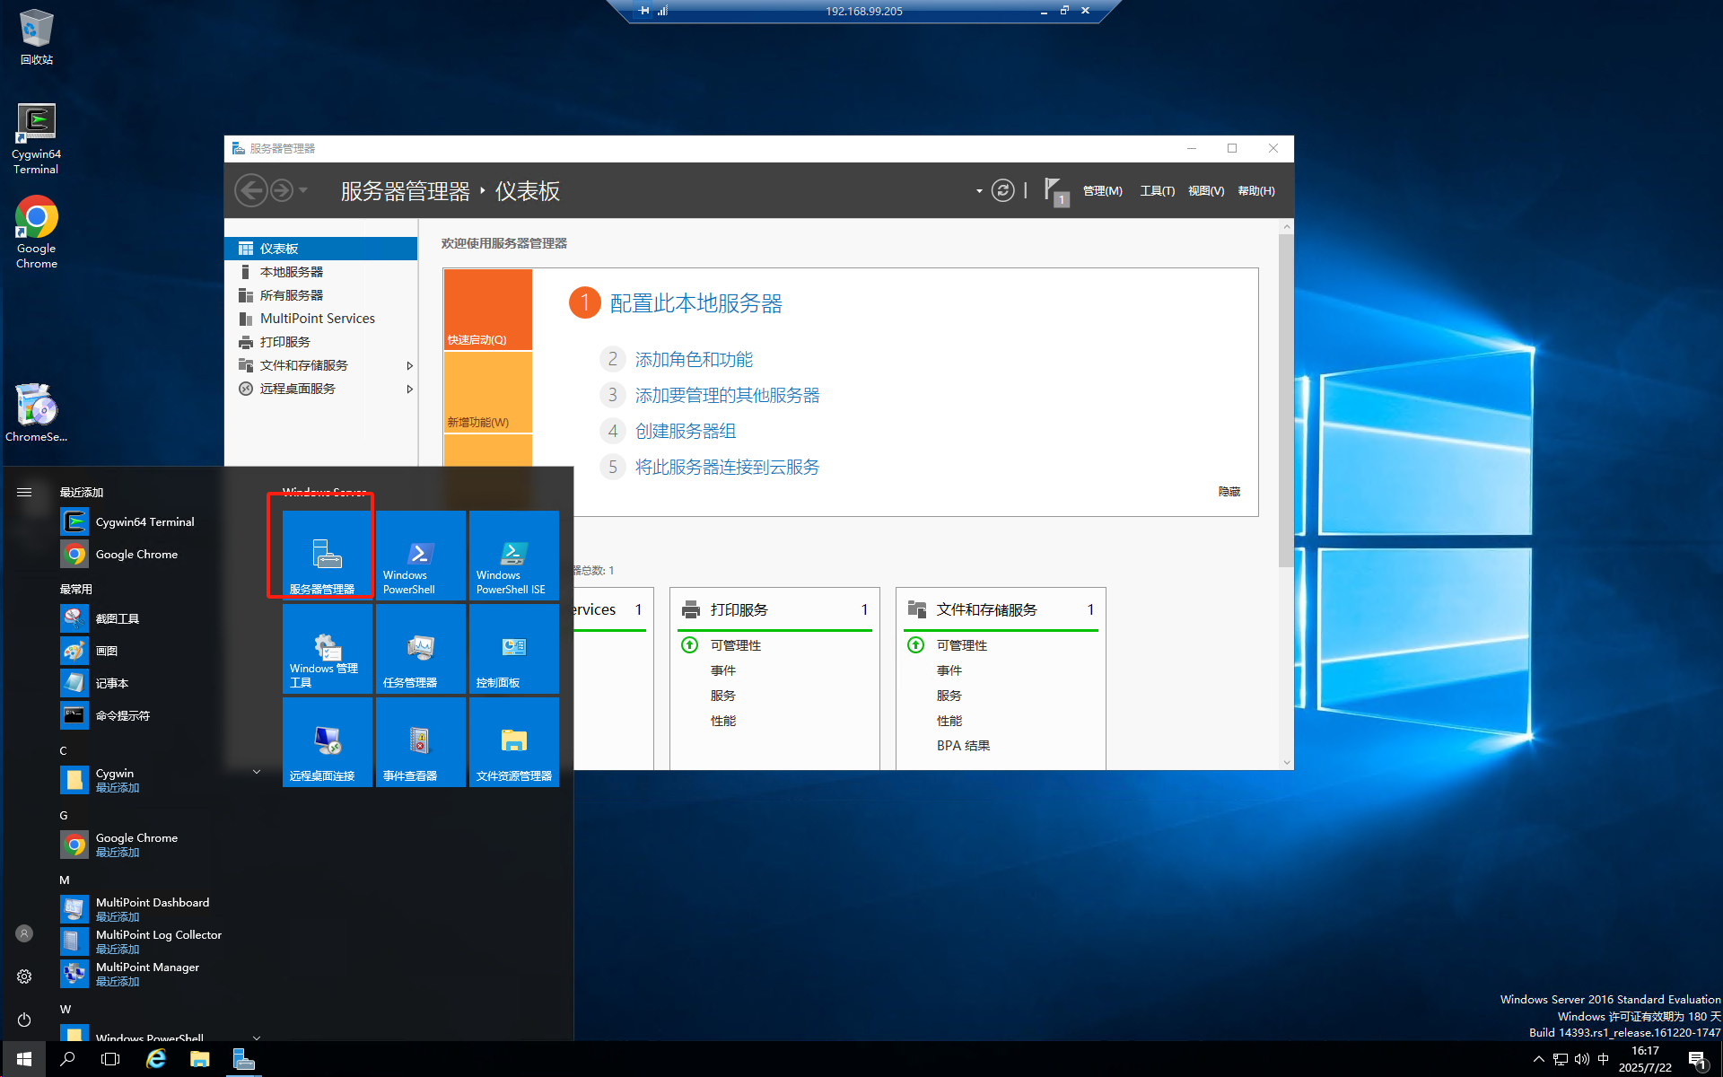Click the input method indicator 中
The height and width of the screenshot is (1077, 1723).
point(1604,1059)
